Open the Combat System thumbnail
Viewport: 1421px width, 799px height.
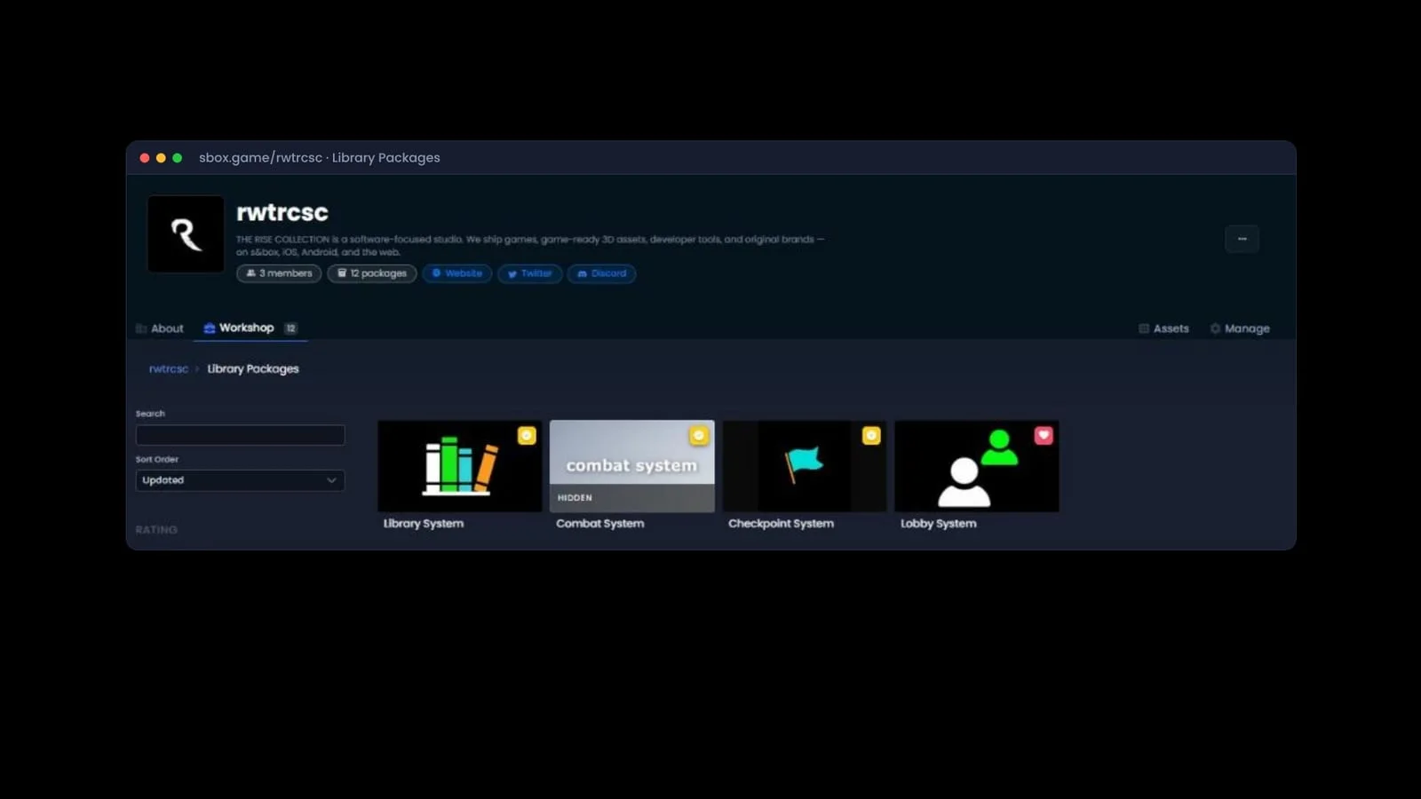pos(632,466)
